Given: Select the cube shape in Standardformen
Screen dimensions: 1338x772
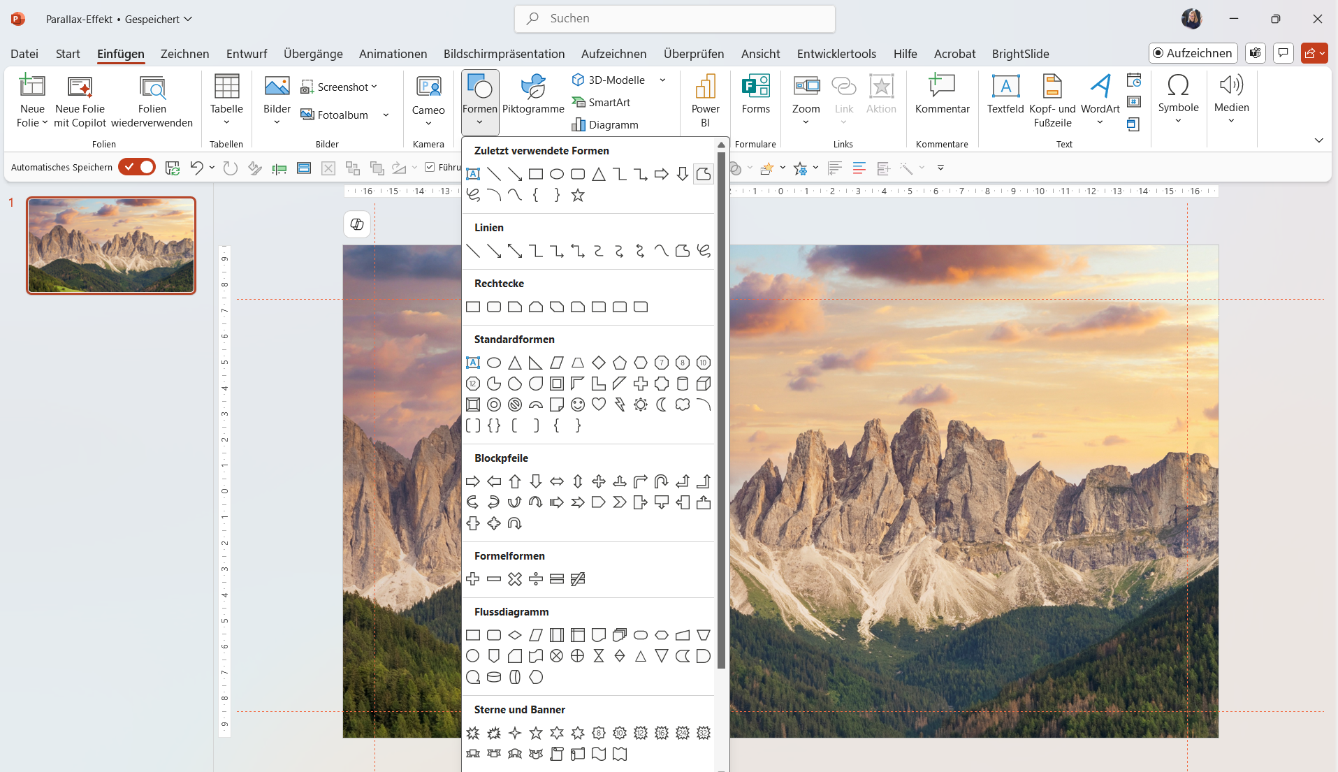Looking at the screenshot, I should pos(704,384).
